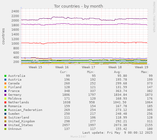The height and width of the screenshot is (140, 157).
Task: Click the Moldova min value 120
Action: pyautogui.click(x=93, y=99)
